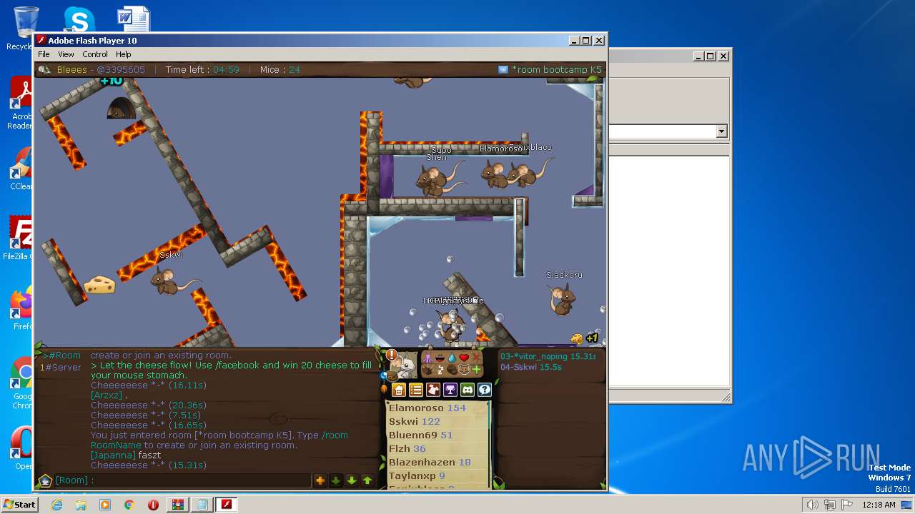Select the facepalm brown emote icon
This screenshot has height=514, width=915.
452,370
